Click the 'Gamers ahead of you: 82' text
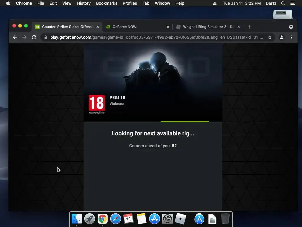The width and height of the screenshot is (302, 227). (153, 146)
